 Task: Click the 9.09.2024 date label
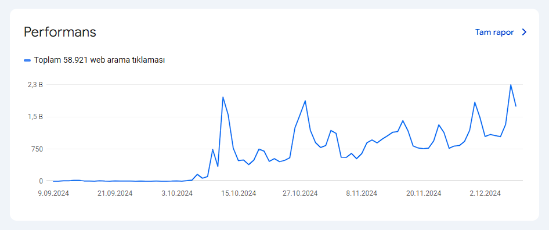(x=53, y=193)
